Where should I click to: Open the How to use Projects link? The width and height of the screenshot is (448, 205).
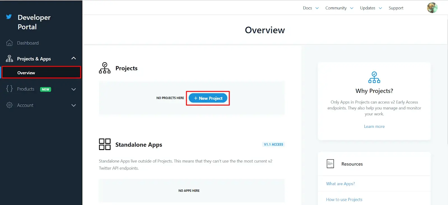pos(344,199)
